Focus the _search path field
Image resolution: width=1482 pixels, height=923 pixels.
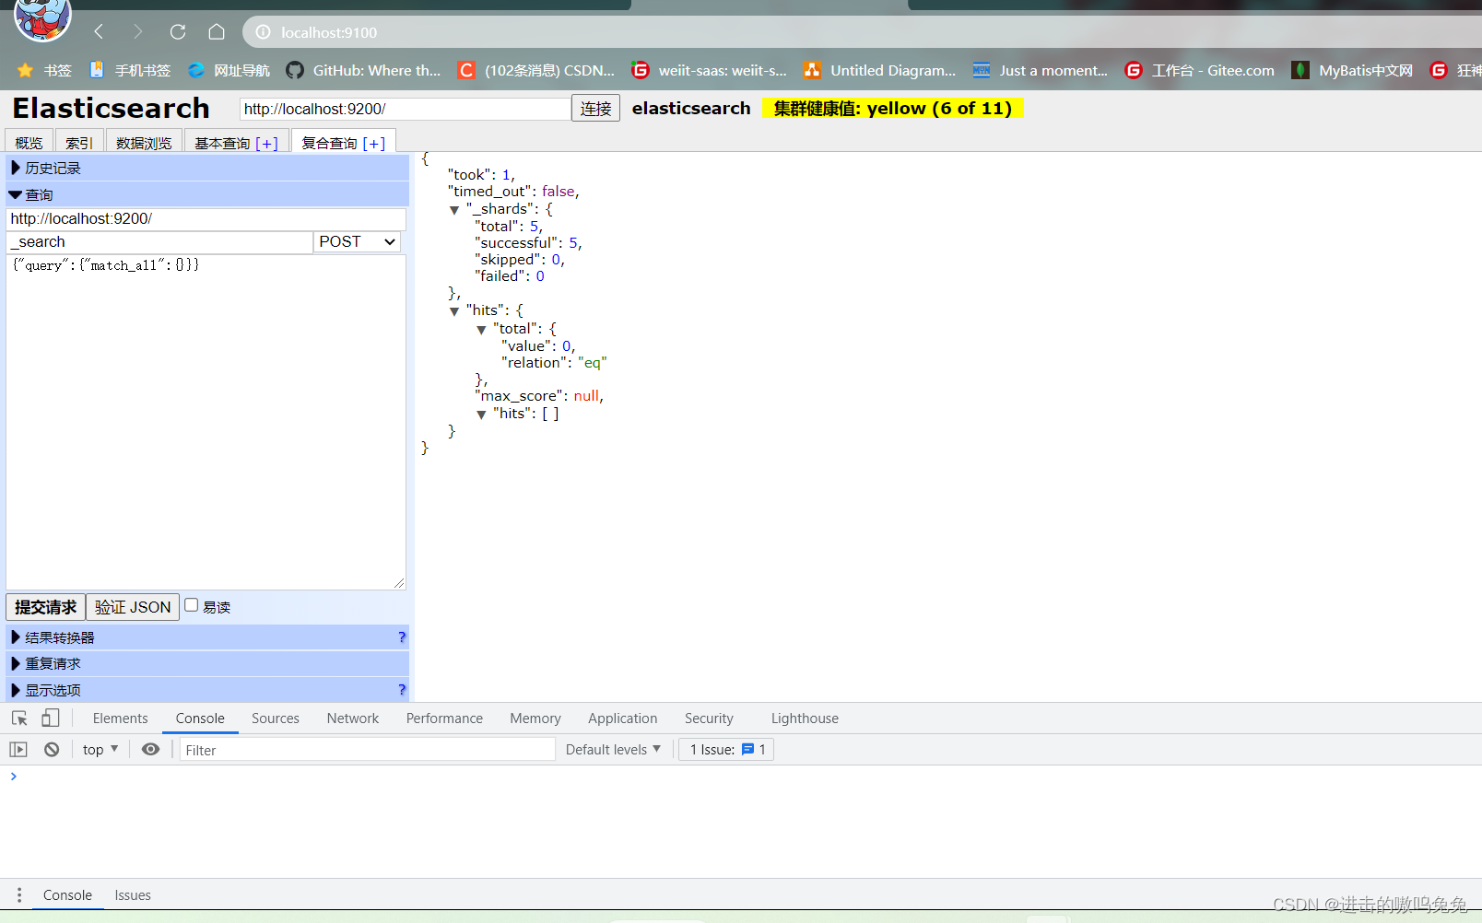coord(159,241)
